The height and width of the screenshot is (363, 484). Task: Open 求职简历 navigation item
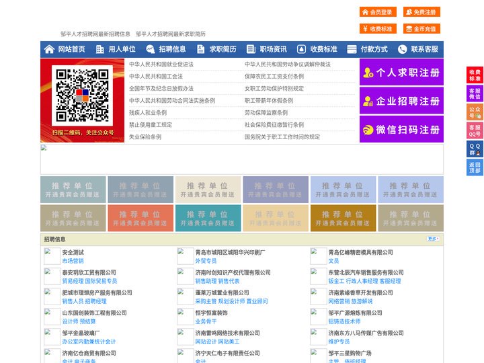pos(223,49)
